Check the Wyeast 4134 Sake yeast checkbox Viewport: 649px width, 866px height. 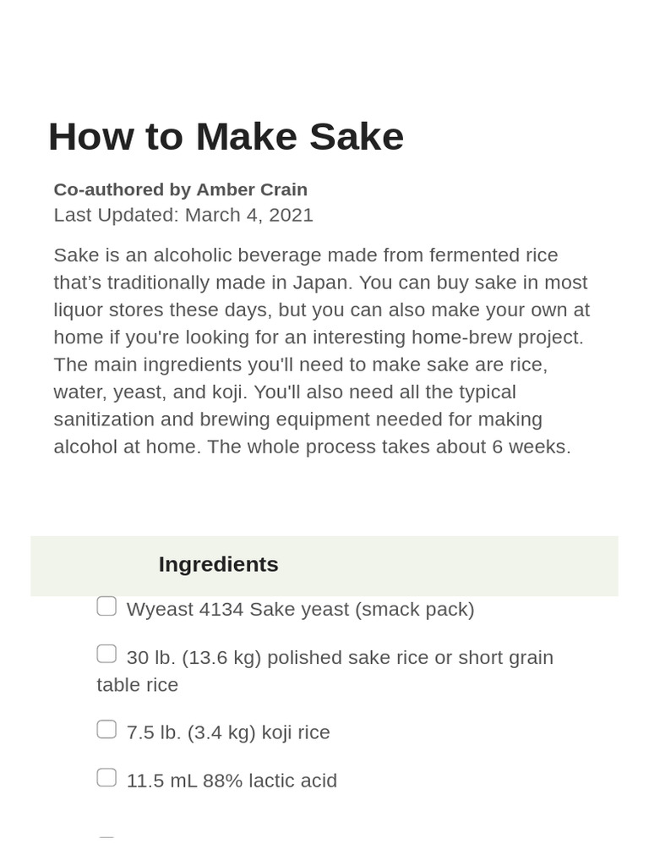pos(106,606)
